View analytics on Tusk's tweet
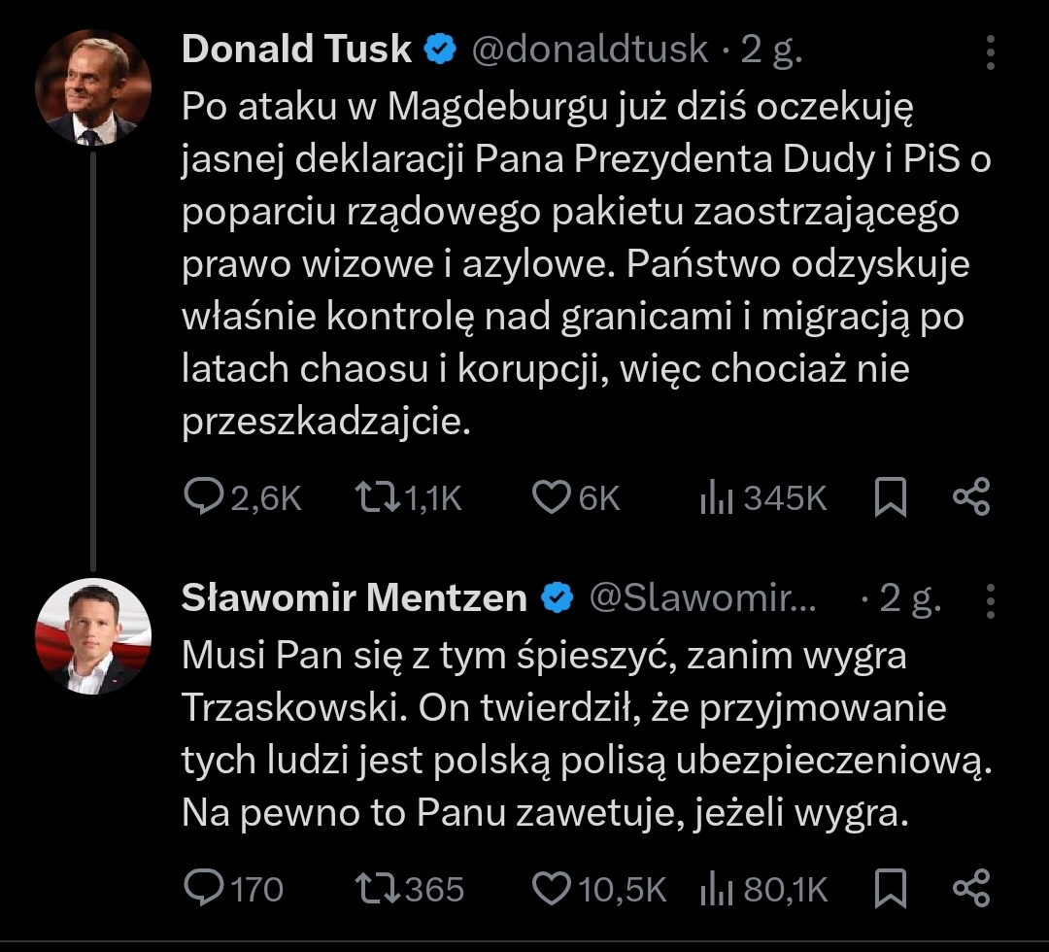This screenshot has width=1049, height=952. tap(716, 498)
